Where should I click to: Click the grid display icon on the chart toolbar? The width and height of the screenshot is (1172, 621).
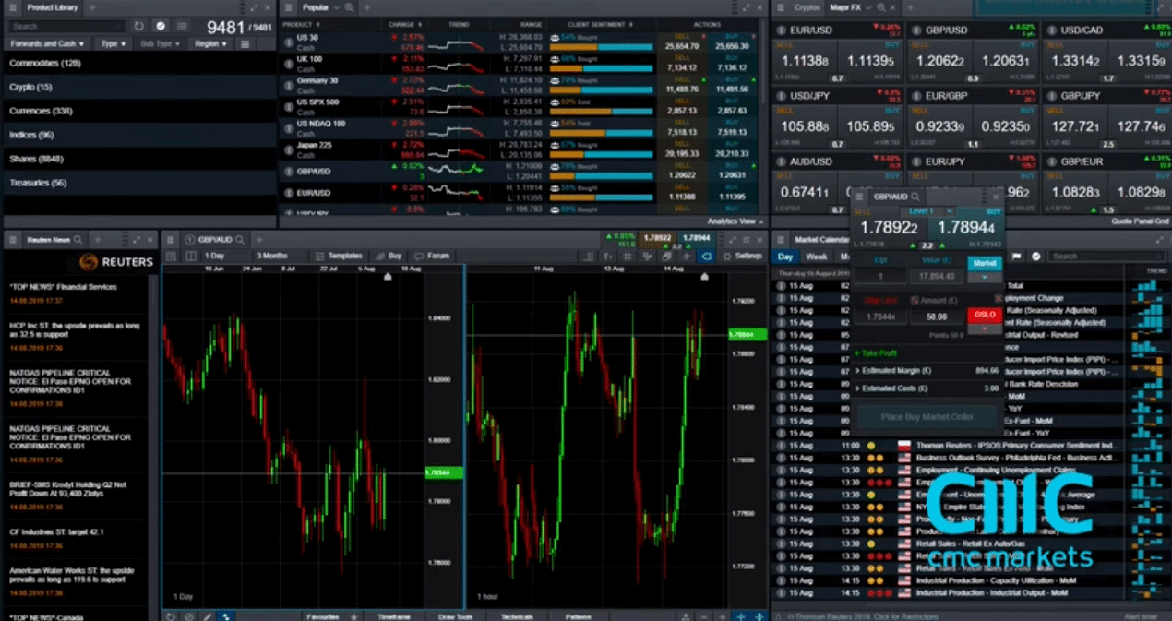626,256
